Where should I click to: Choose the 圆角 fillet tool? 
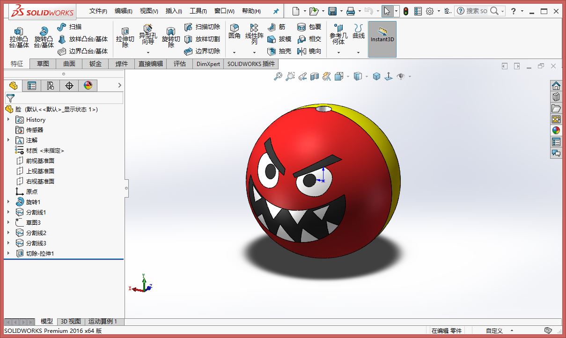point(235,32)
